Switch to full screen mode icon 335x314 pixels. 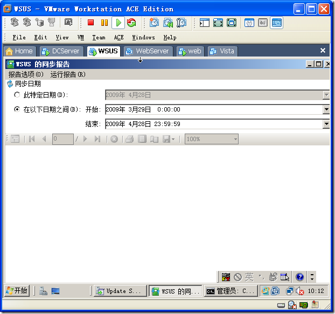point(218,23)
